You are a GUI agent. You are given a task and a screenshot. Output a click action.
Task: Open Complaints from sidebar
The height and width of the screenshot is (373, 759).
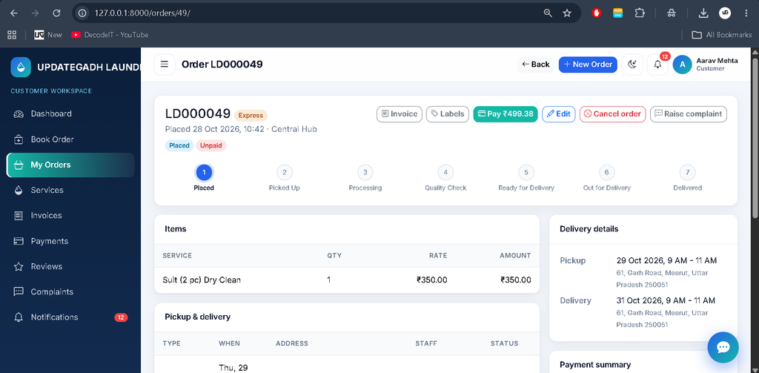coord(70,291)
